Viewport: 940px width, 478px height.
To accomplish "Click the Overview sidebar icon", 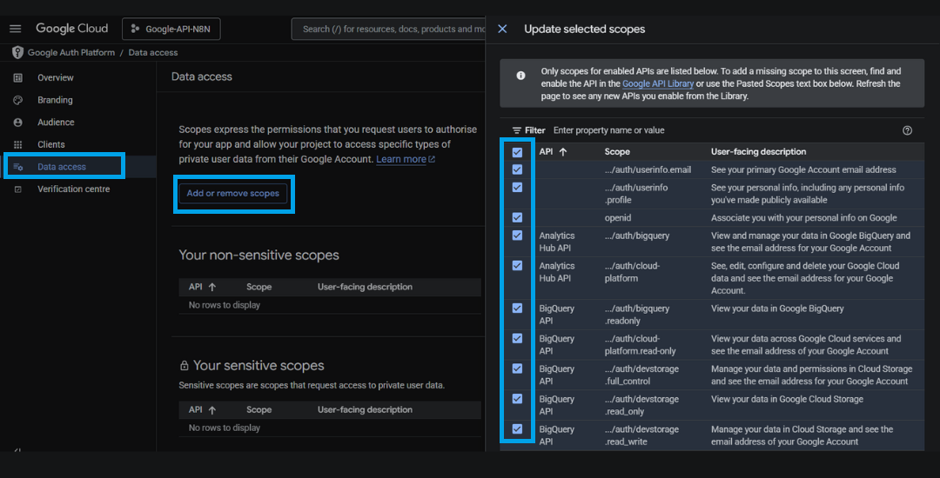I will click(18, 77).
